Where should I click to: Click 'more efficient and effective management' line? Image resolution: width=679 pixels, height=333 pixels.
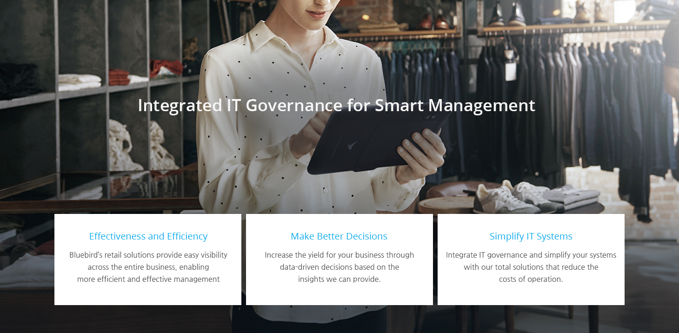coord(148,279)
